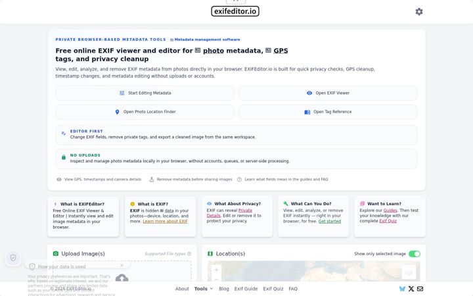Click the What is EXIF? info icon
Viewport: 473px width, 296px height.
(133, 204)
